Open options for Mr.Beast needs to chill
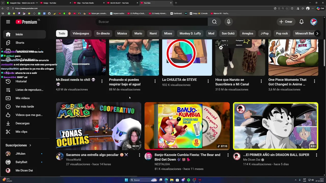 (x=102, y=81)
